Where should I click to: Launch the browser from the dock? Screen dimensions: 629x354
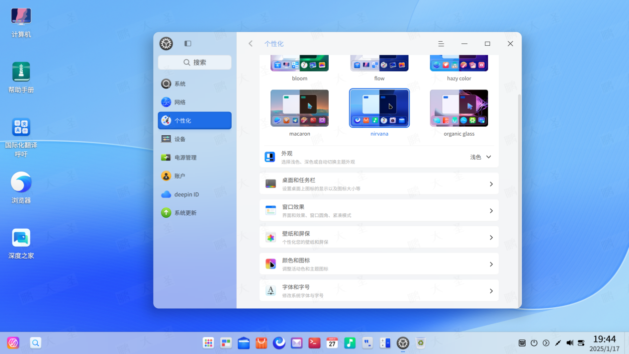click(279, 343)
